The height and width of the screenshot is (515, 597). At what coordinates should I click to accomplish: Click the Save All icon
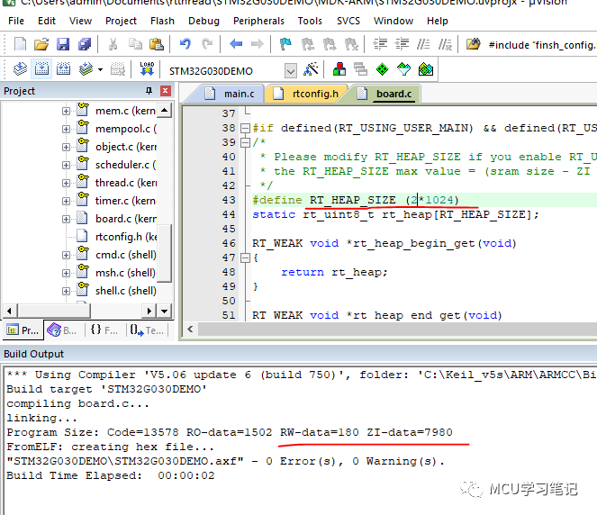click(85, 44)
